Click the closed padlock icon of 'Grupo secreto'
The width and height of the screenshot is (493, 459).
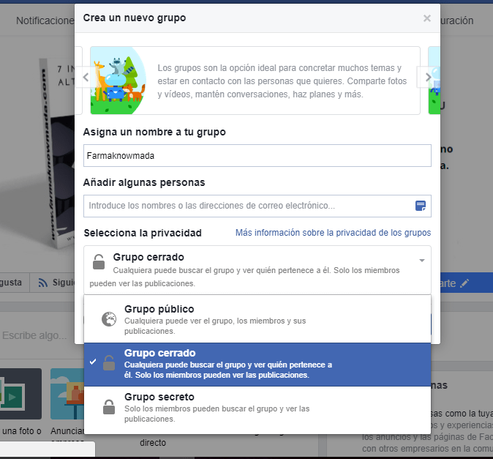[x=109, y=407]
